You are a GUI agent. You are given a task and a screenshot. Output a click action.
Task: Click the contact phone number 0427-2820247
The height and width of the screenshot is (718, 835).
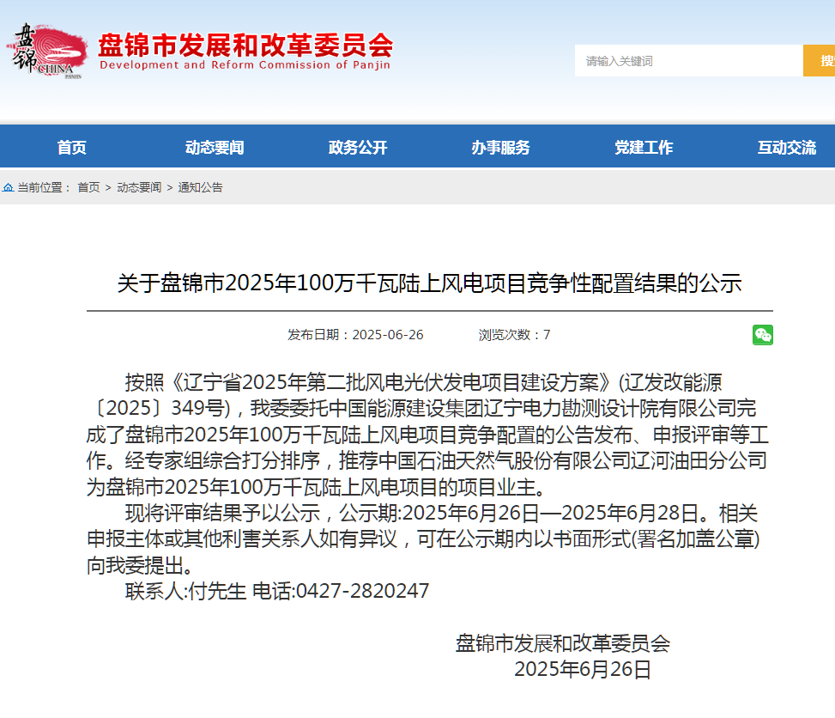coord(362,591)
